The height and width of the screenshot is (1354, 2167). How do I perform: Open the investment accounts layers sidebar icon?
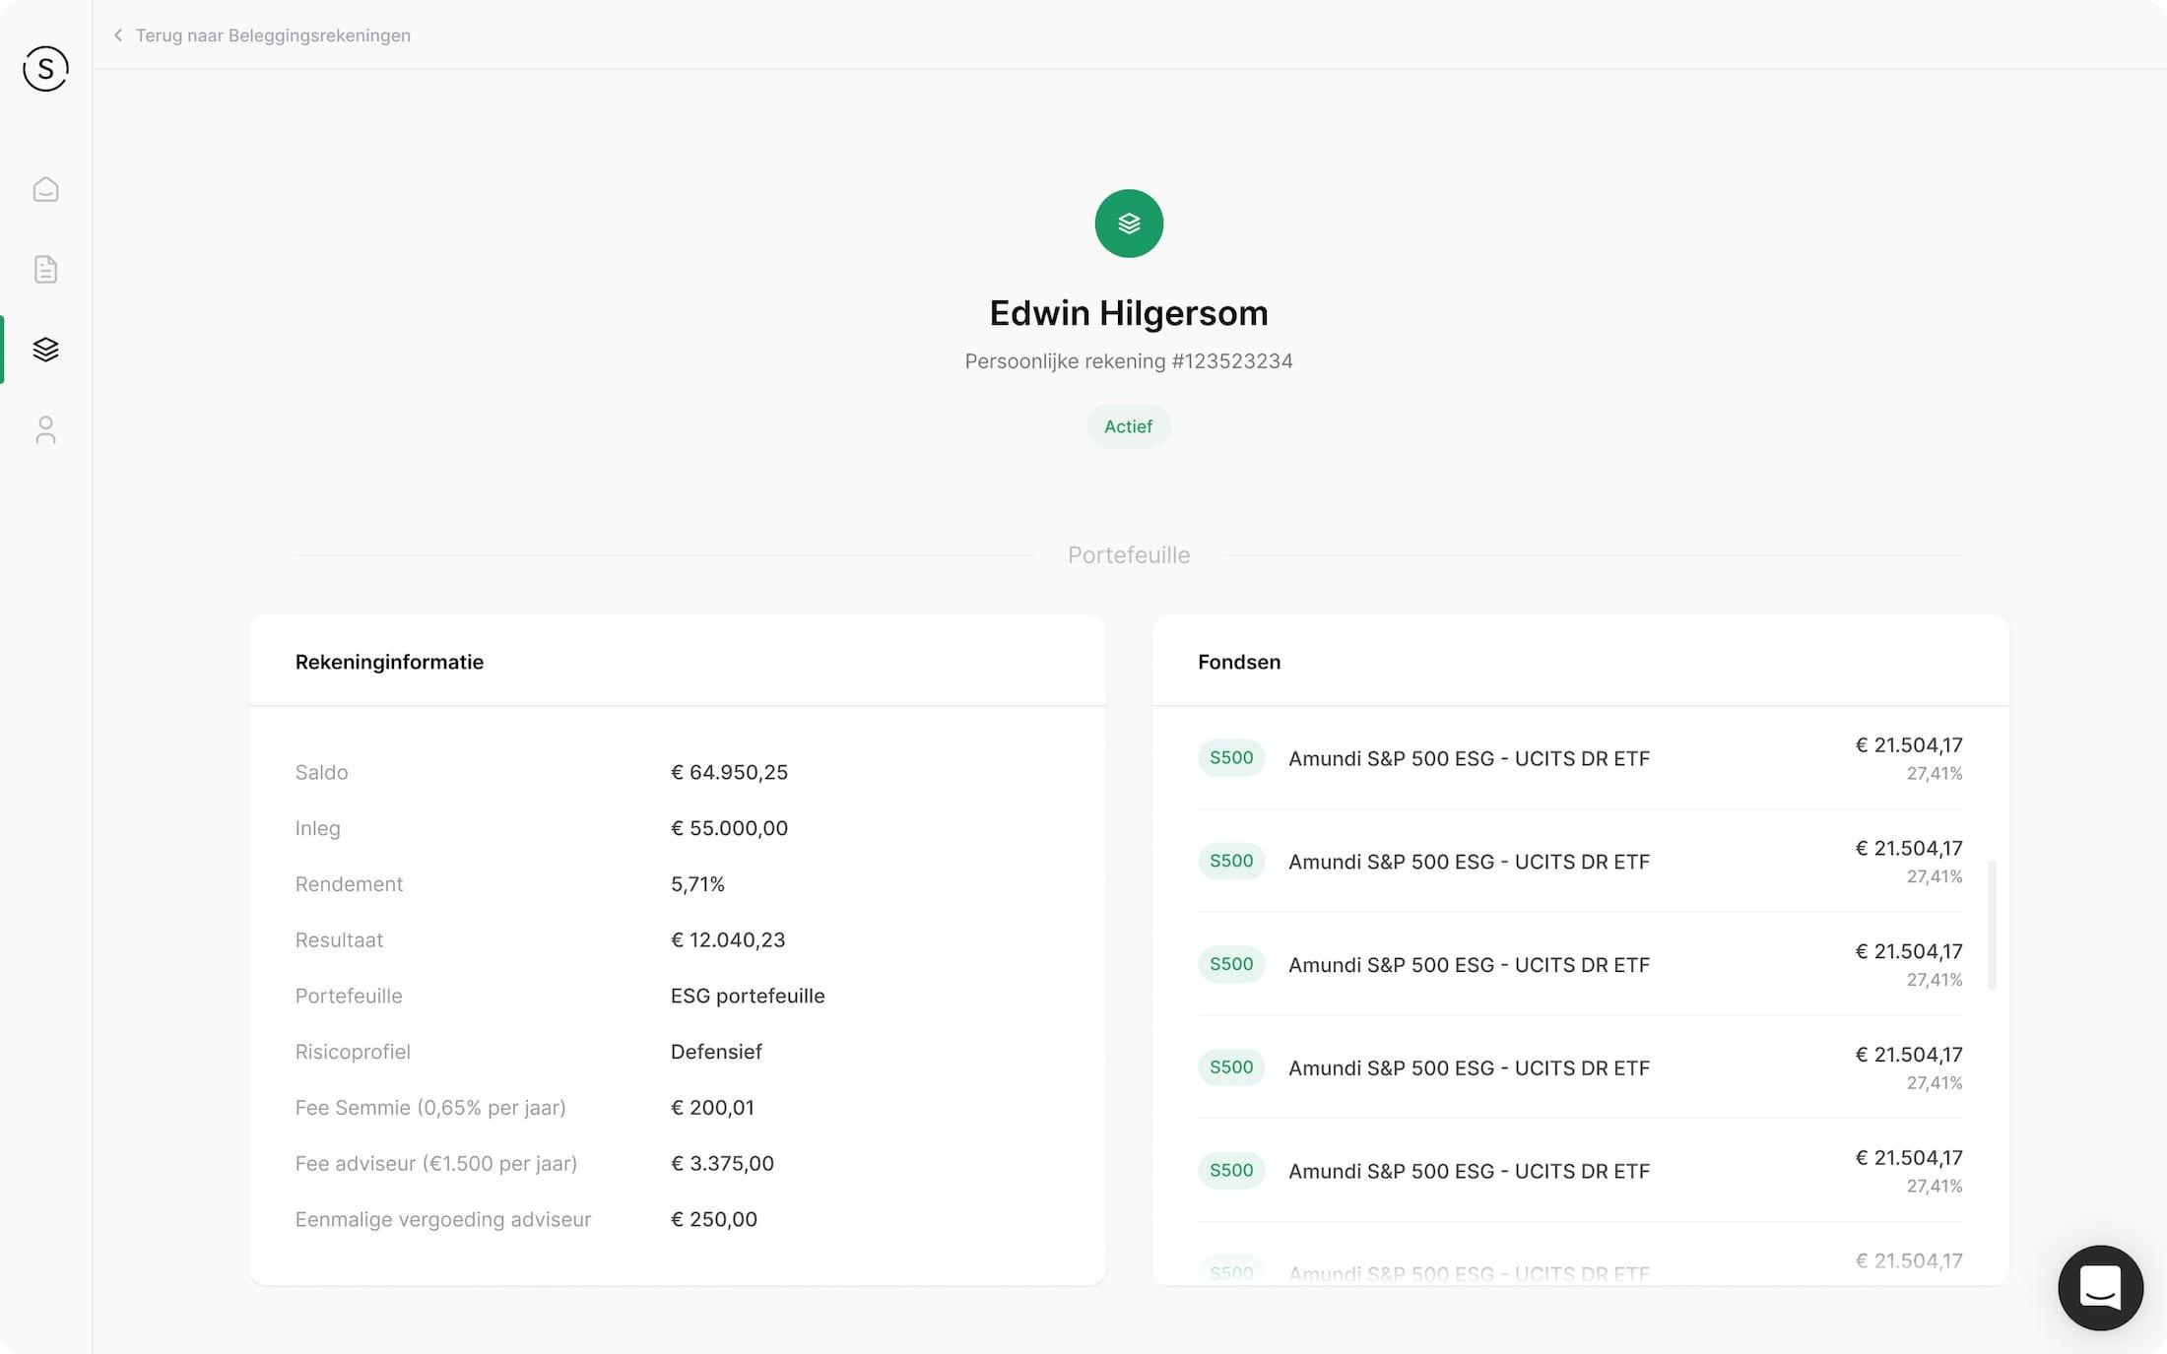45,350
